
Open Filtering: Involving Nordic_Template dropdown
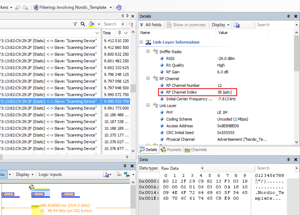110,7
